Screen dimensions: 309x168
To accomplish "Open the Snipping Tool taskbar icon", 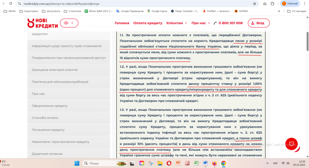I will tap(151, 163).
